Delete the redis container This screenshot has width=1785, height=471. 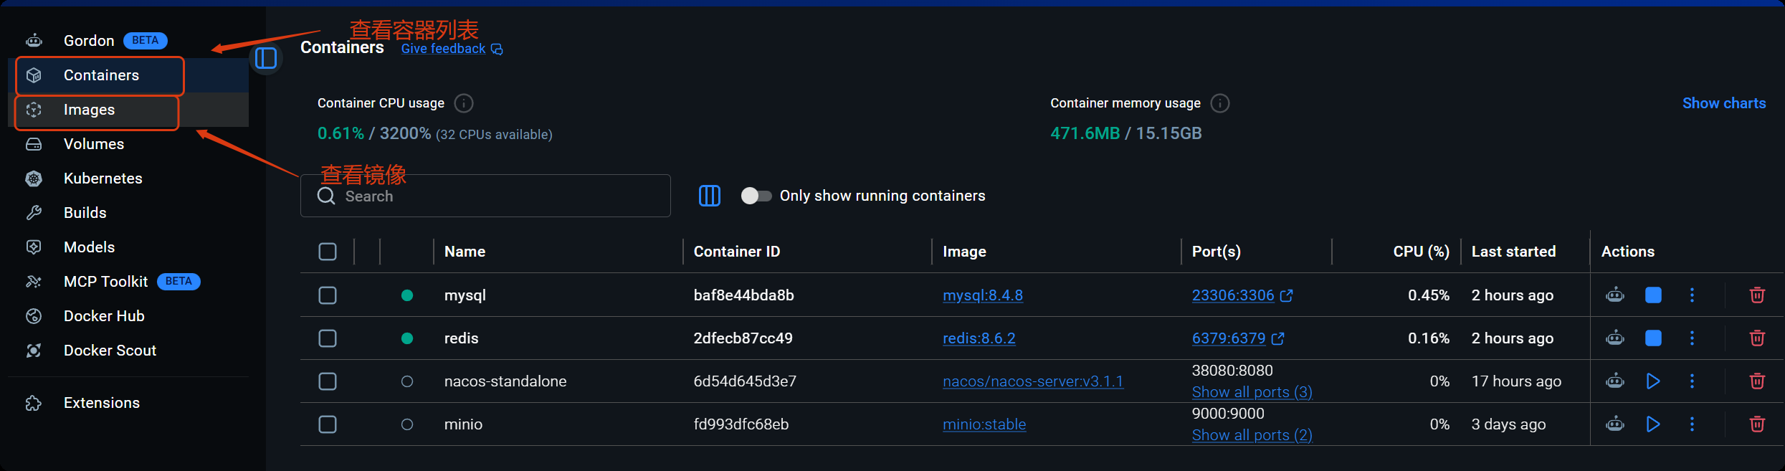point(1757,338)
